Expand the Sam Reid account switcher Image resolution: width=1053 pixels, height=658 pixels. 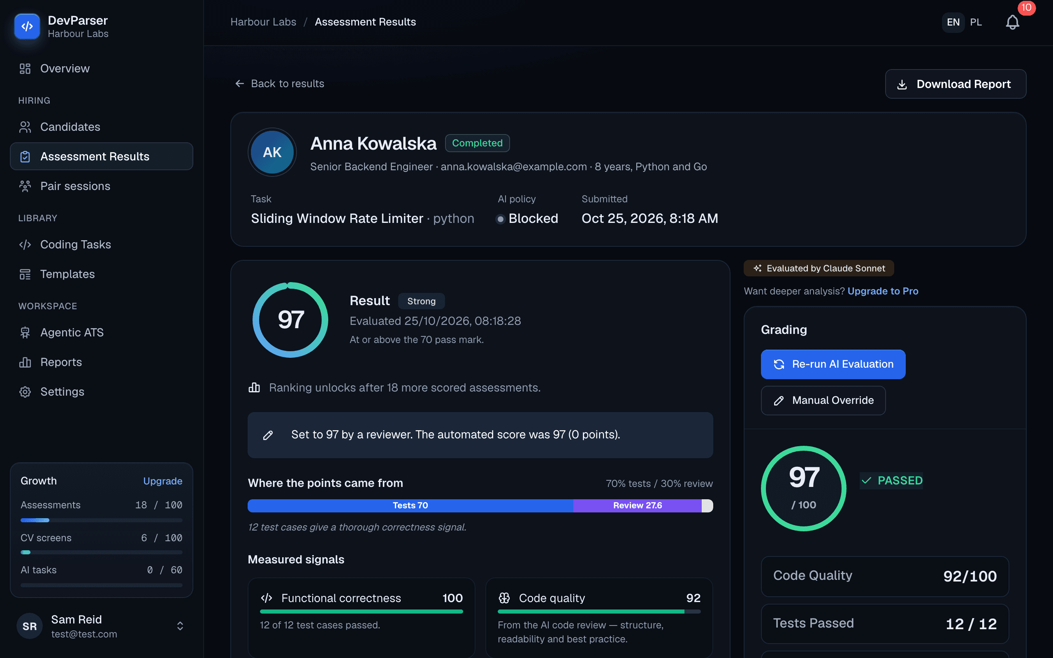[x=180, y=626]
